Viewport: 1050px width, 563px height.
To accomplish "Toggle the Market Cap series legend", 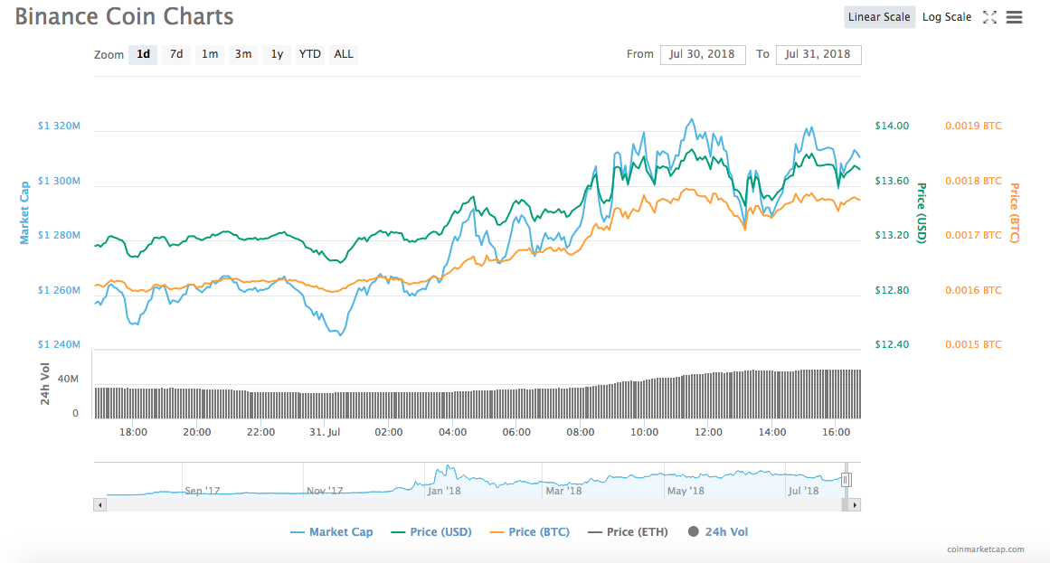I will coord(332,532).
